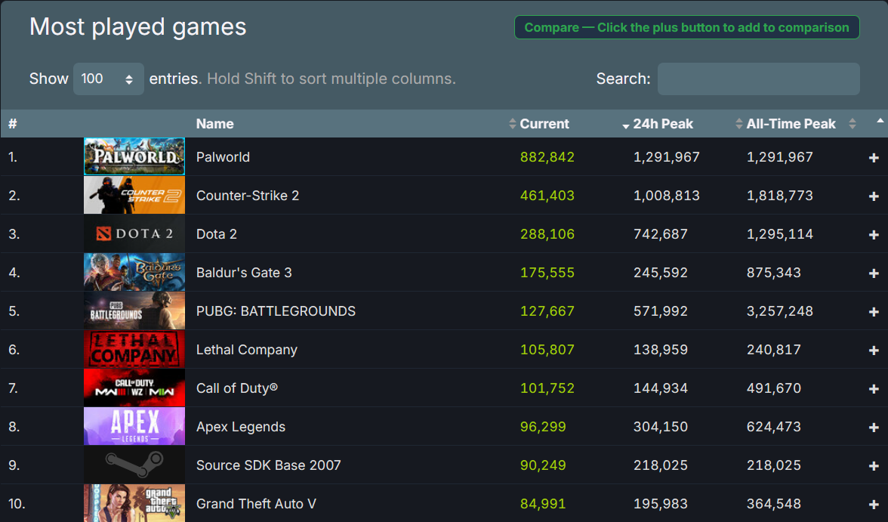The width and height of the screenshot is (888, 522).
Task: Add Counter-Strike 2 to comparison via plus icon
Action: 873,196
